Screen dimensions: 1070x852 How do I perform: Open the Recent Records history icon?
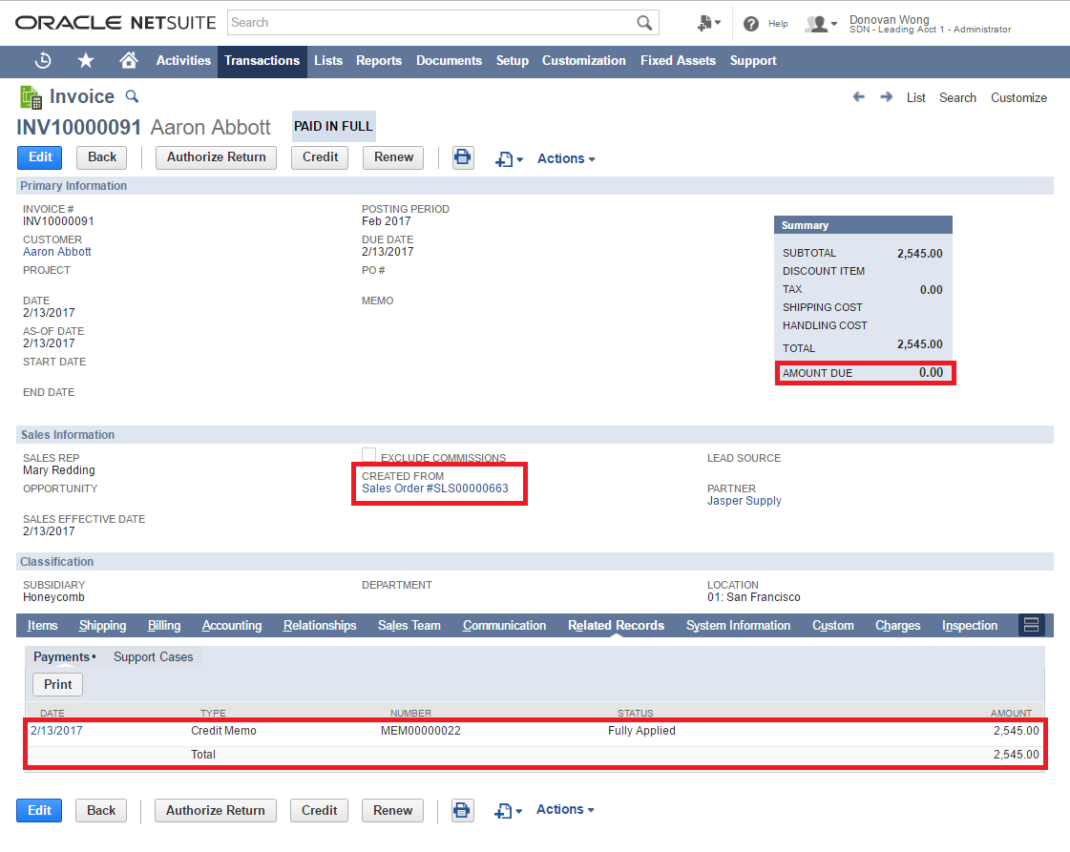[x=43, y=61]
